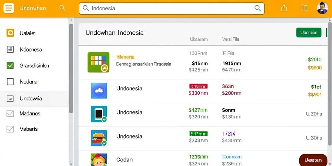Click the orange Ualaier sidebar icon
Viewport: 332px width, 166px height.
click(10, 33)
